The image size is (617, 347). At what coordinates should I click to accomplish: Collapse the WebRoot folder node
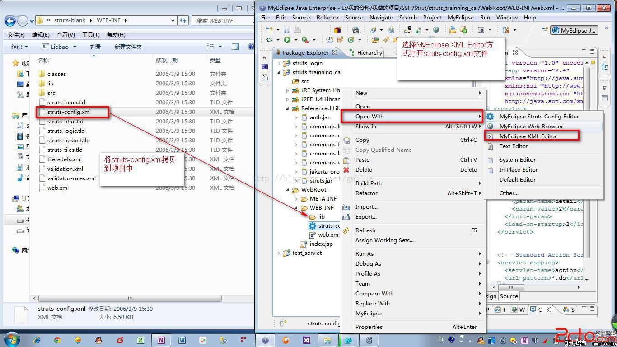[x=287, y=190]
